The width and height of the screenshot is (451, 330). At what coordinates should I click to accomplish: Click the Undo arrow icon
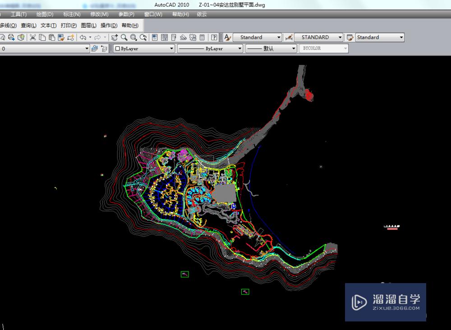click(83, 37)
